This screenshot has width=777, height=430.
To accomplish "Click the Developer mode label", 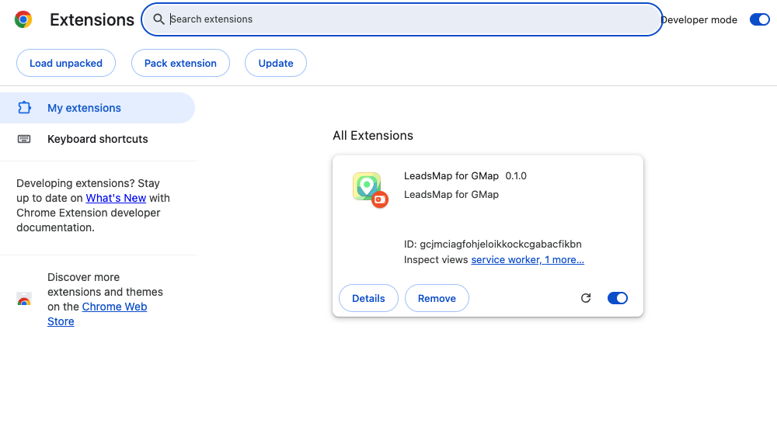I will tap(699, 20).
